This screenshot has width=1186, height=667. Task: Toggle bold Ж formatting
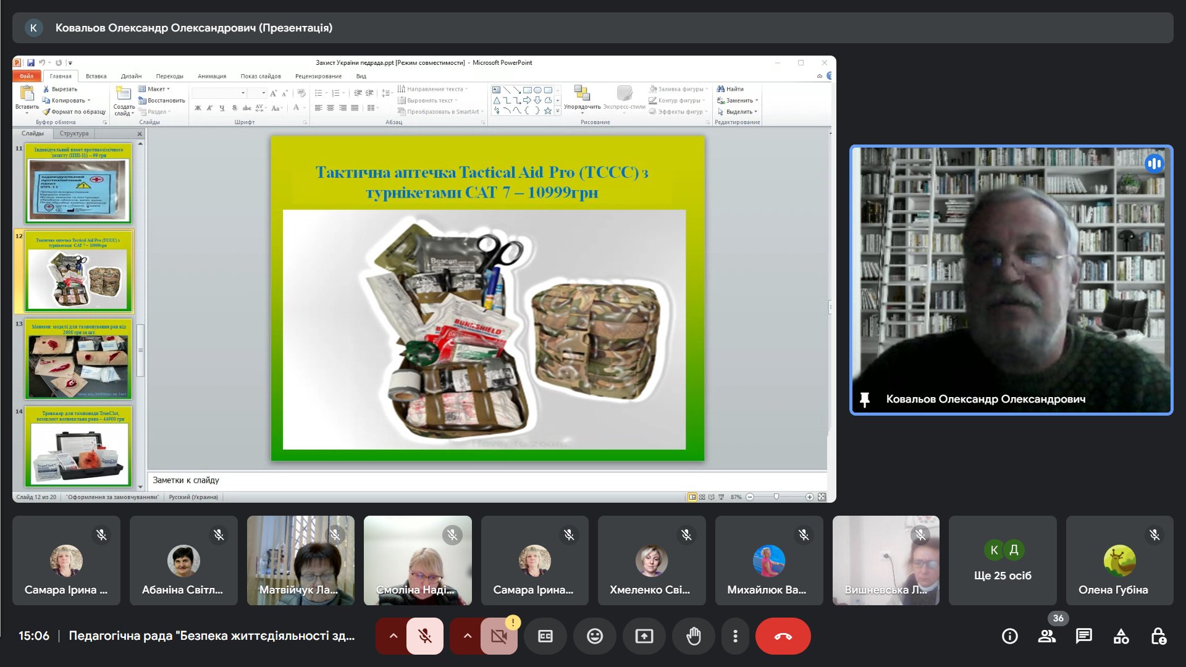point(198,108)
